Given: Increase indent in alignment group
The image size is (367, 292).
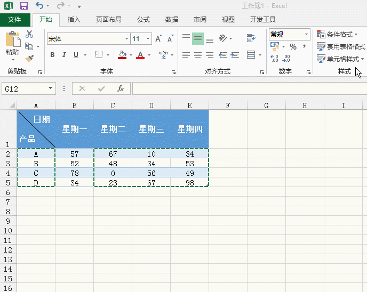Looking at the screenshot, I should click(235, 55).
